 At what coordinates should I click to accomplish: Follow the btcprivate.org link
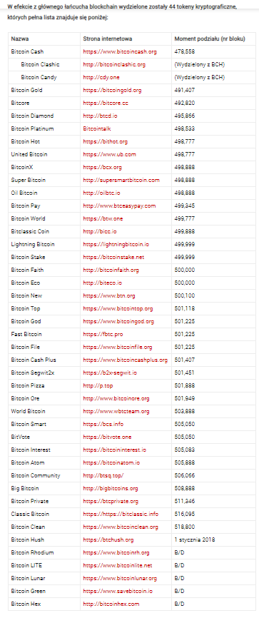click(111, 501)
